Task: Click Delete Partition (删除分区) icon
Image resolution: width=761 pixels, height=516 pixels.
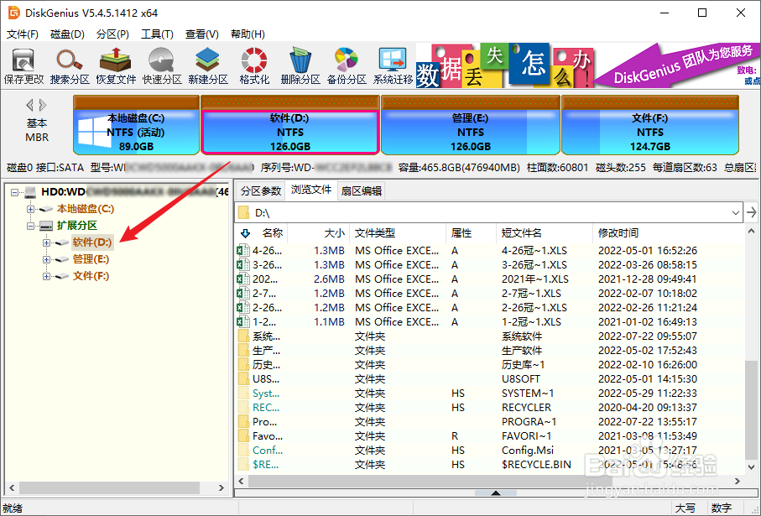Action: coord(300,66)
